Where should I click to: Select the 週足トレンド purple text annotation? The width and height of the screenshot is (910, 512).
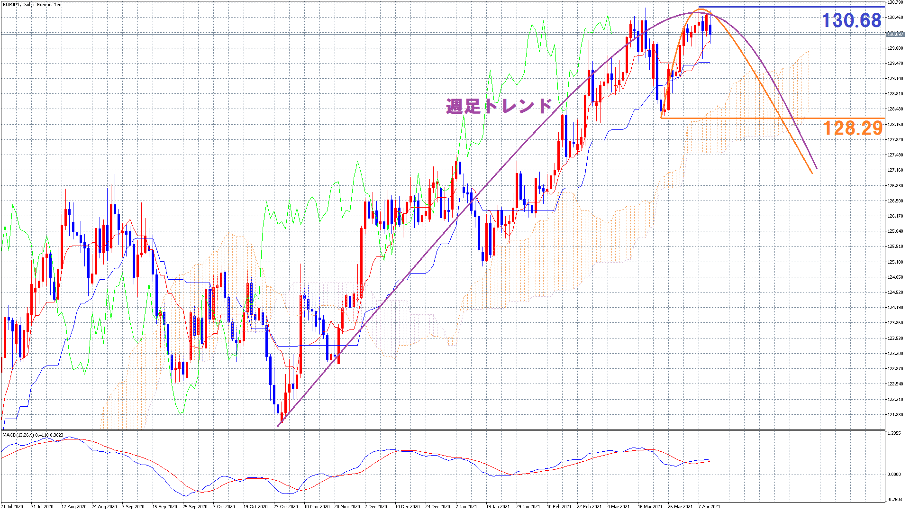click(x=499, y=106)
